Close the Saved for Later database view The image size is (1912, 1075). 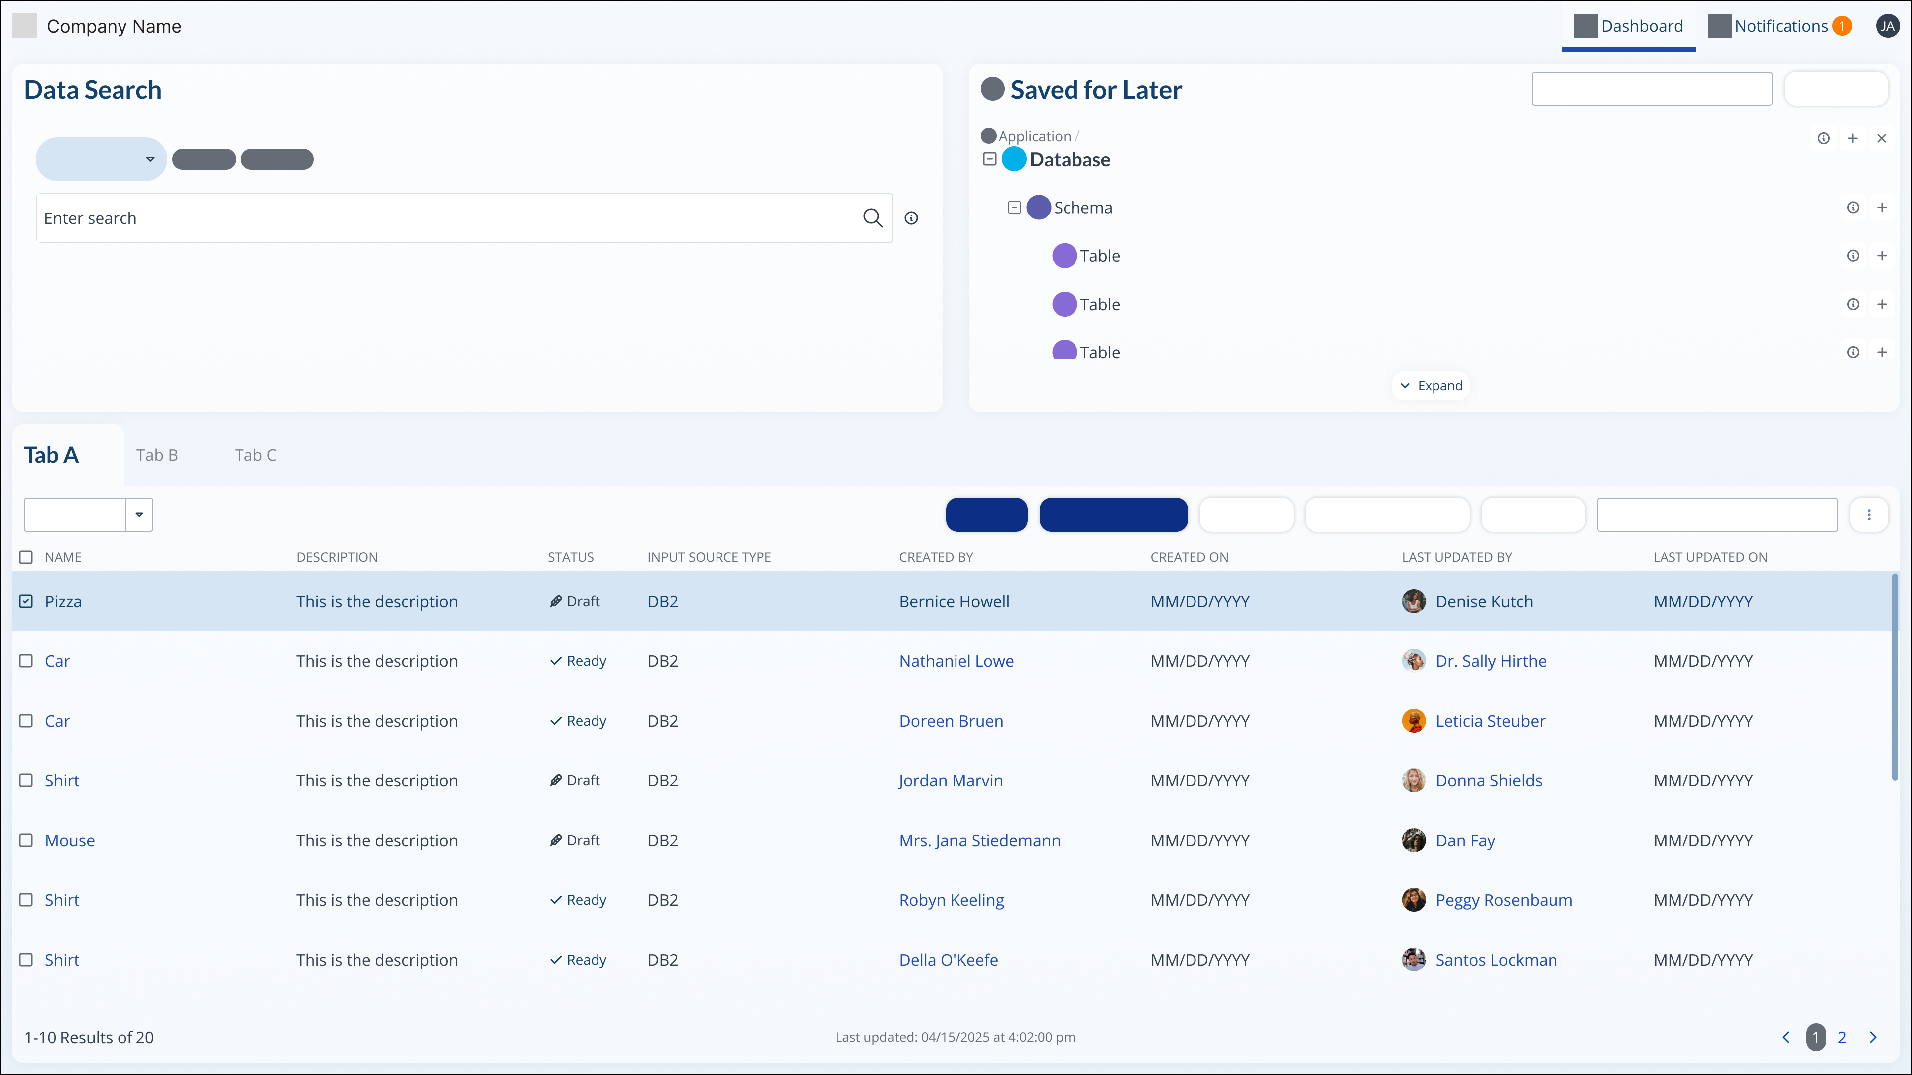[x=1882, y=138]
